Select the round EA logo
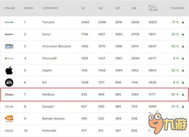The width and height of the screenshot is (189, 137). [x=9, y=83]
